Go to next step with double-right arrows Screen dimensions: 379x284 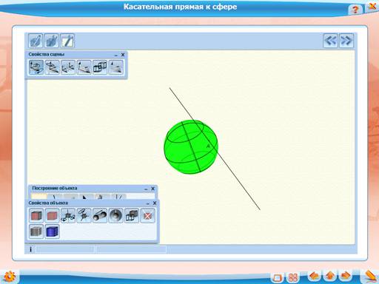point(346,40)
